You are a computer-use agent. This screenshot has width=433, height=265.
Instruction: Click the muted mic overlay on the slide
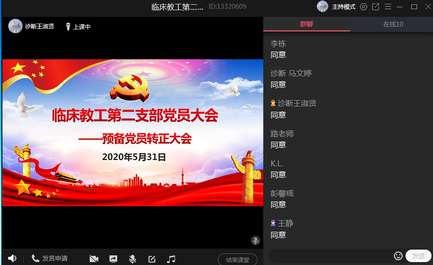(x=256, y=240)
